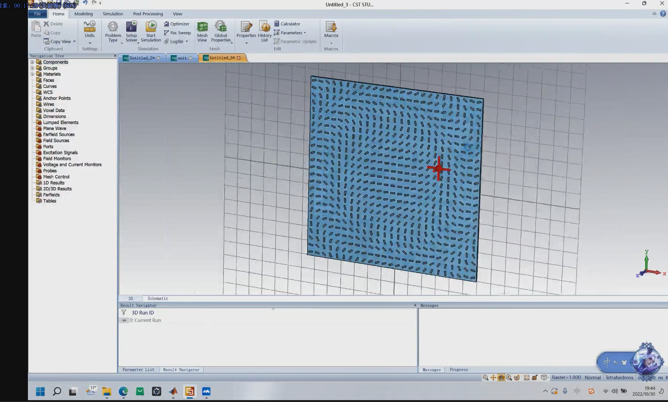Close the Untitled_3* document tab

(239, 58)
